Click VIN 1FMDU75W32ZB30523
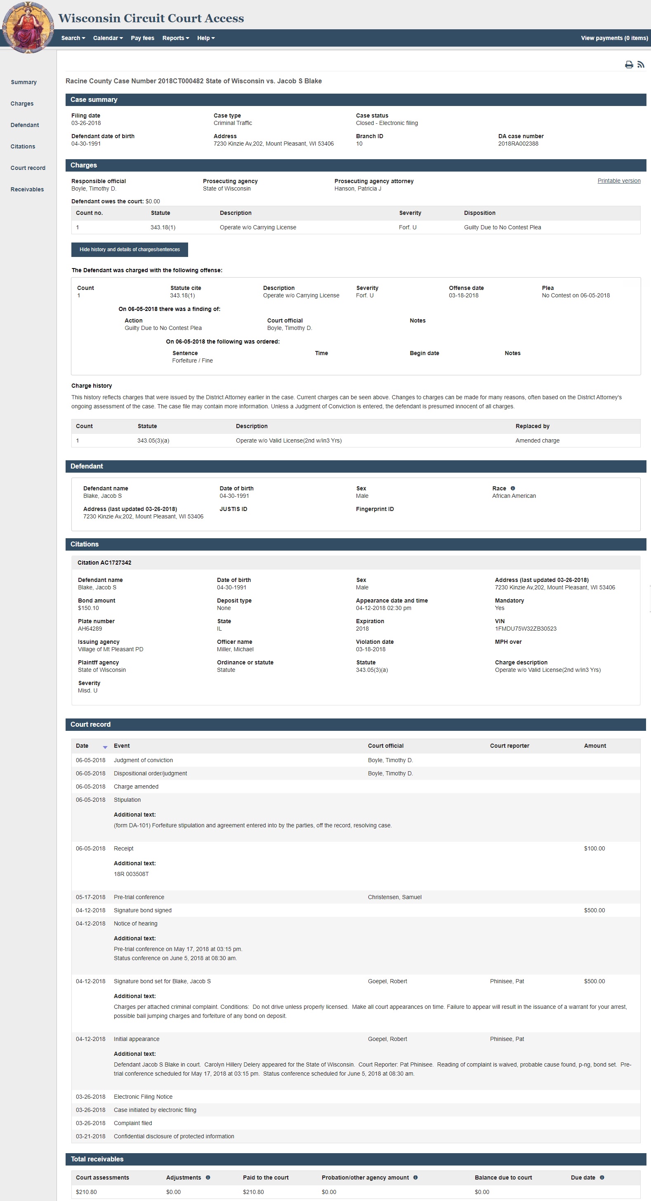Viewport: 651px width, 1201px height. [x=526, y=629]
